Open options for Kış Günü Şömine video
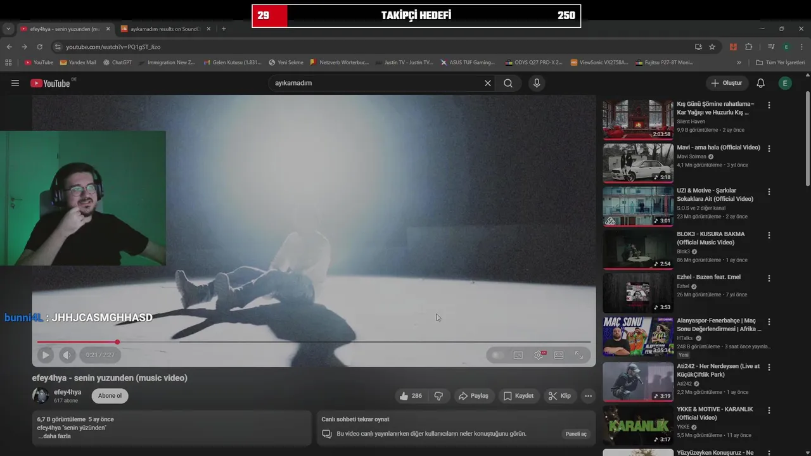 769,105
